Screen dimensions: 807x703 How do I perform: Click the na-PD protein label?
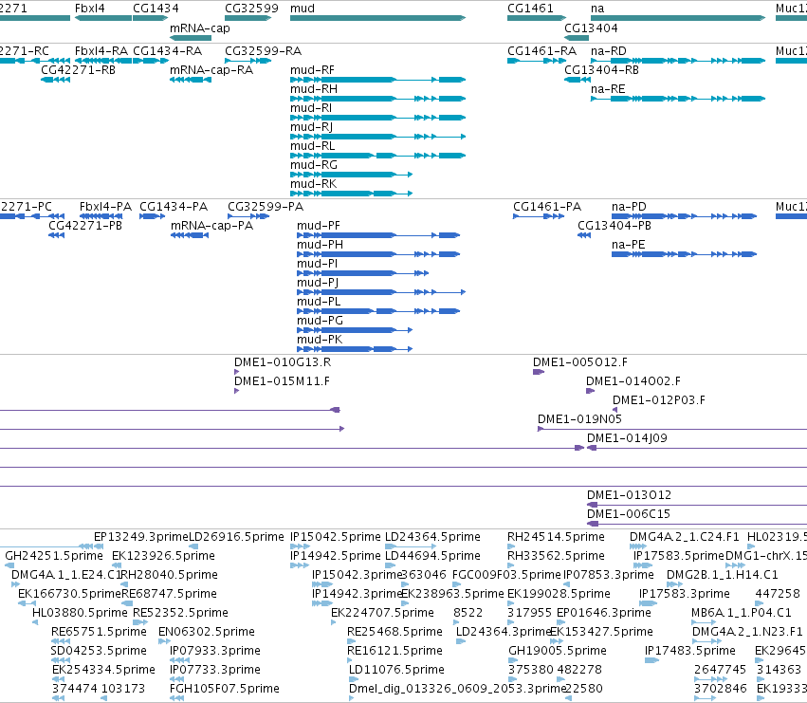[629, 207]
